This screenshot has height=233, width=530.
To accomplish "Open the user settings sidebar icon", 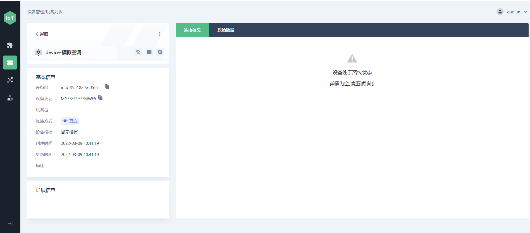I will click(x=10, y=98).
